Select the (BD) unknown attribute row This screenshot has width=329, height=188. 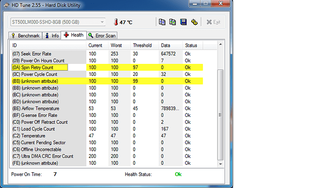coord(107,102)
